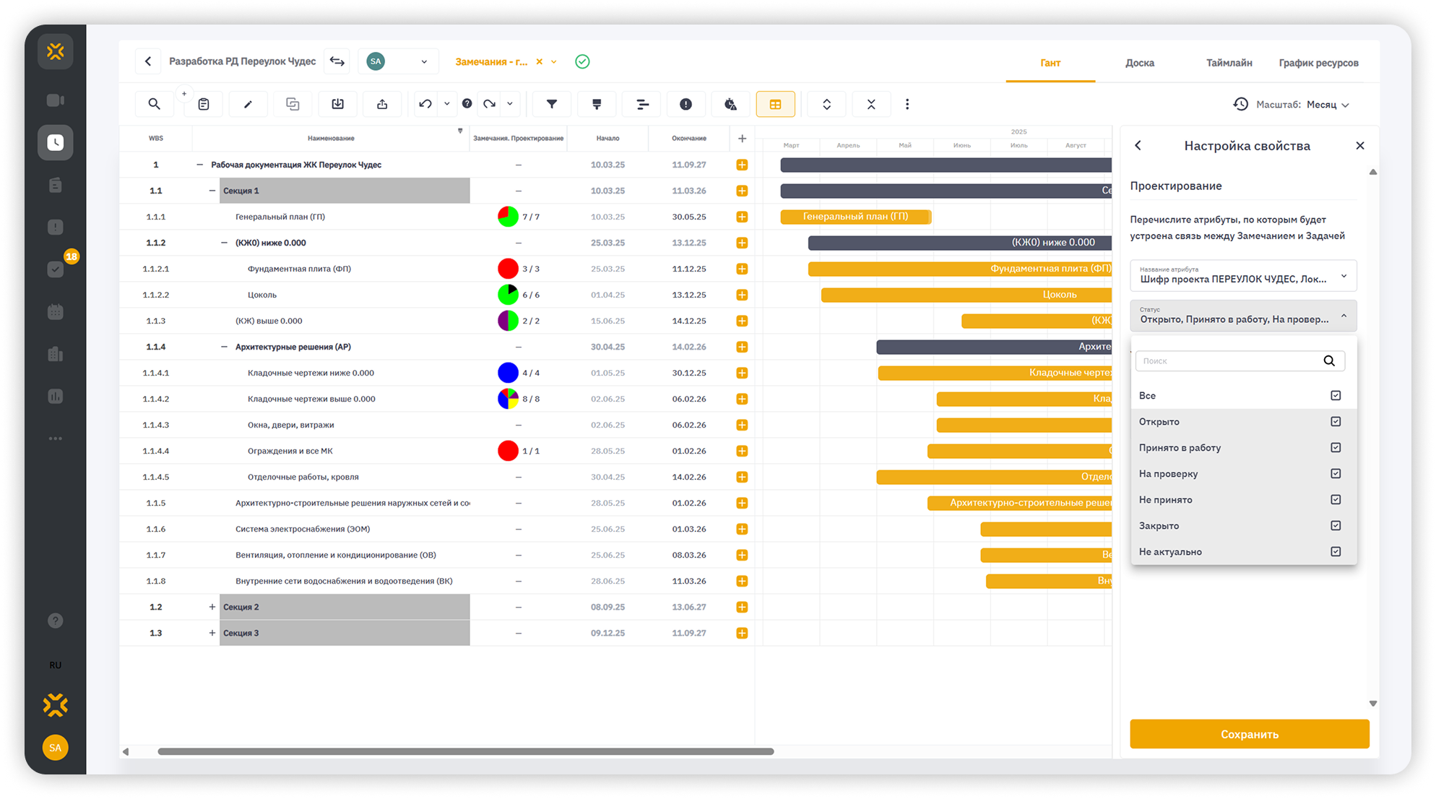Click the import download icon

tap(337, 104)
